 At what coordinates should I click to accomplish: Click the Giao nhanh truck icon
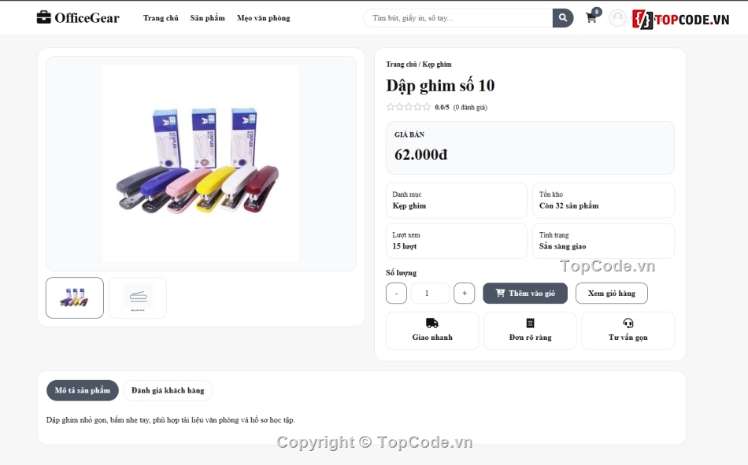[432, 323]
